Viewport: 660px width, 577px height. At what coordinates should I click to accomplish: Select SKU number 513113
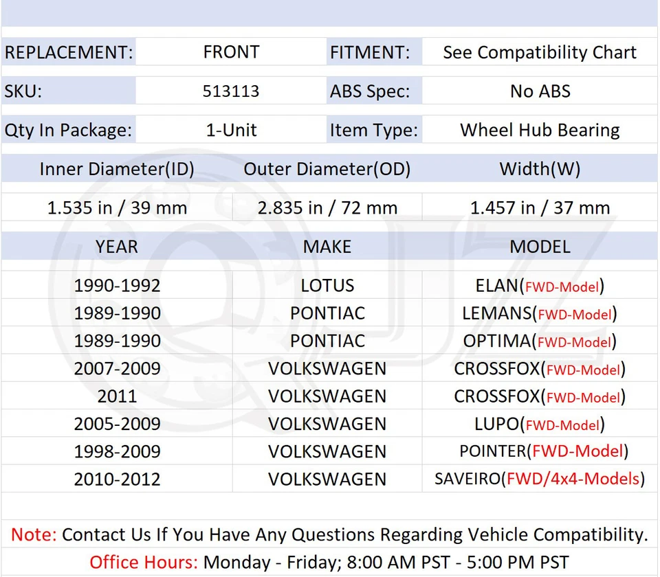pyautogui.click(x=231, y=91)
